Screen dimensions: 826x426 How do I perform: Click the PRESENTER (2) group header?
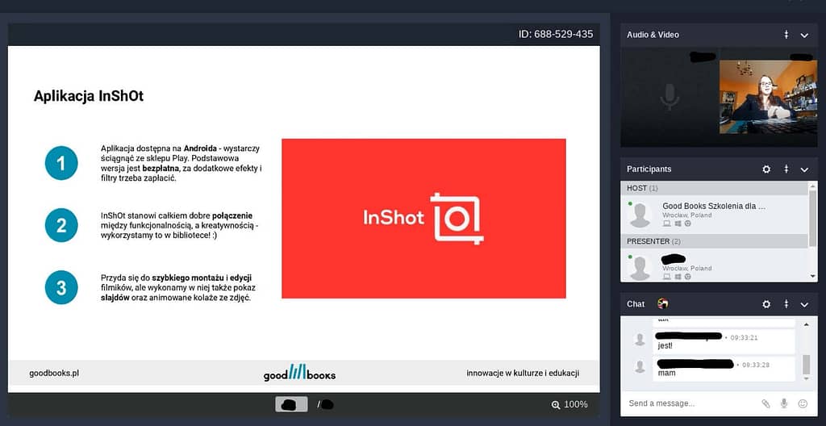click(x=715, y=241)
